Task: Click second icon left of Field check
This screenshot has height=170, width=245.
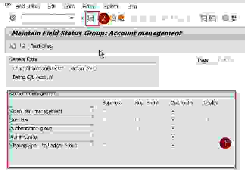Action: [x=22, y=46]
